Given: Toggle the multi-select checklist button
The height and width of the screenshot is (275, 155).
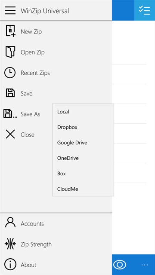Looking at the screenshot, I should [145, 10].
